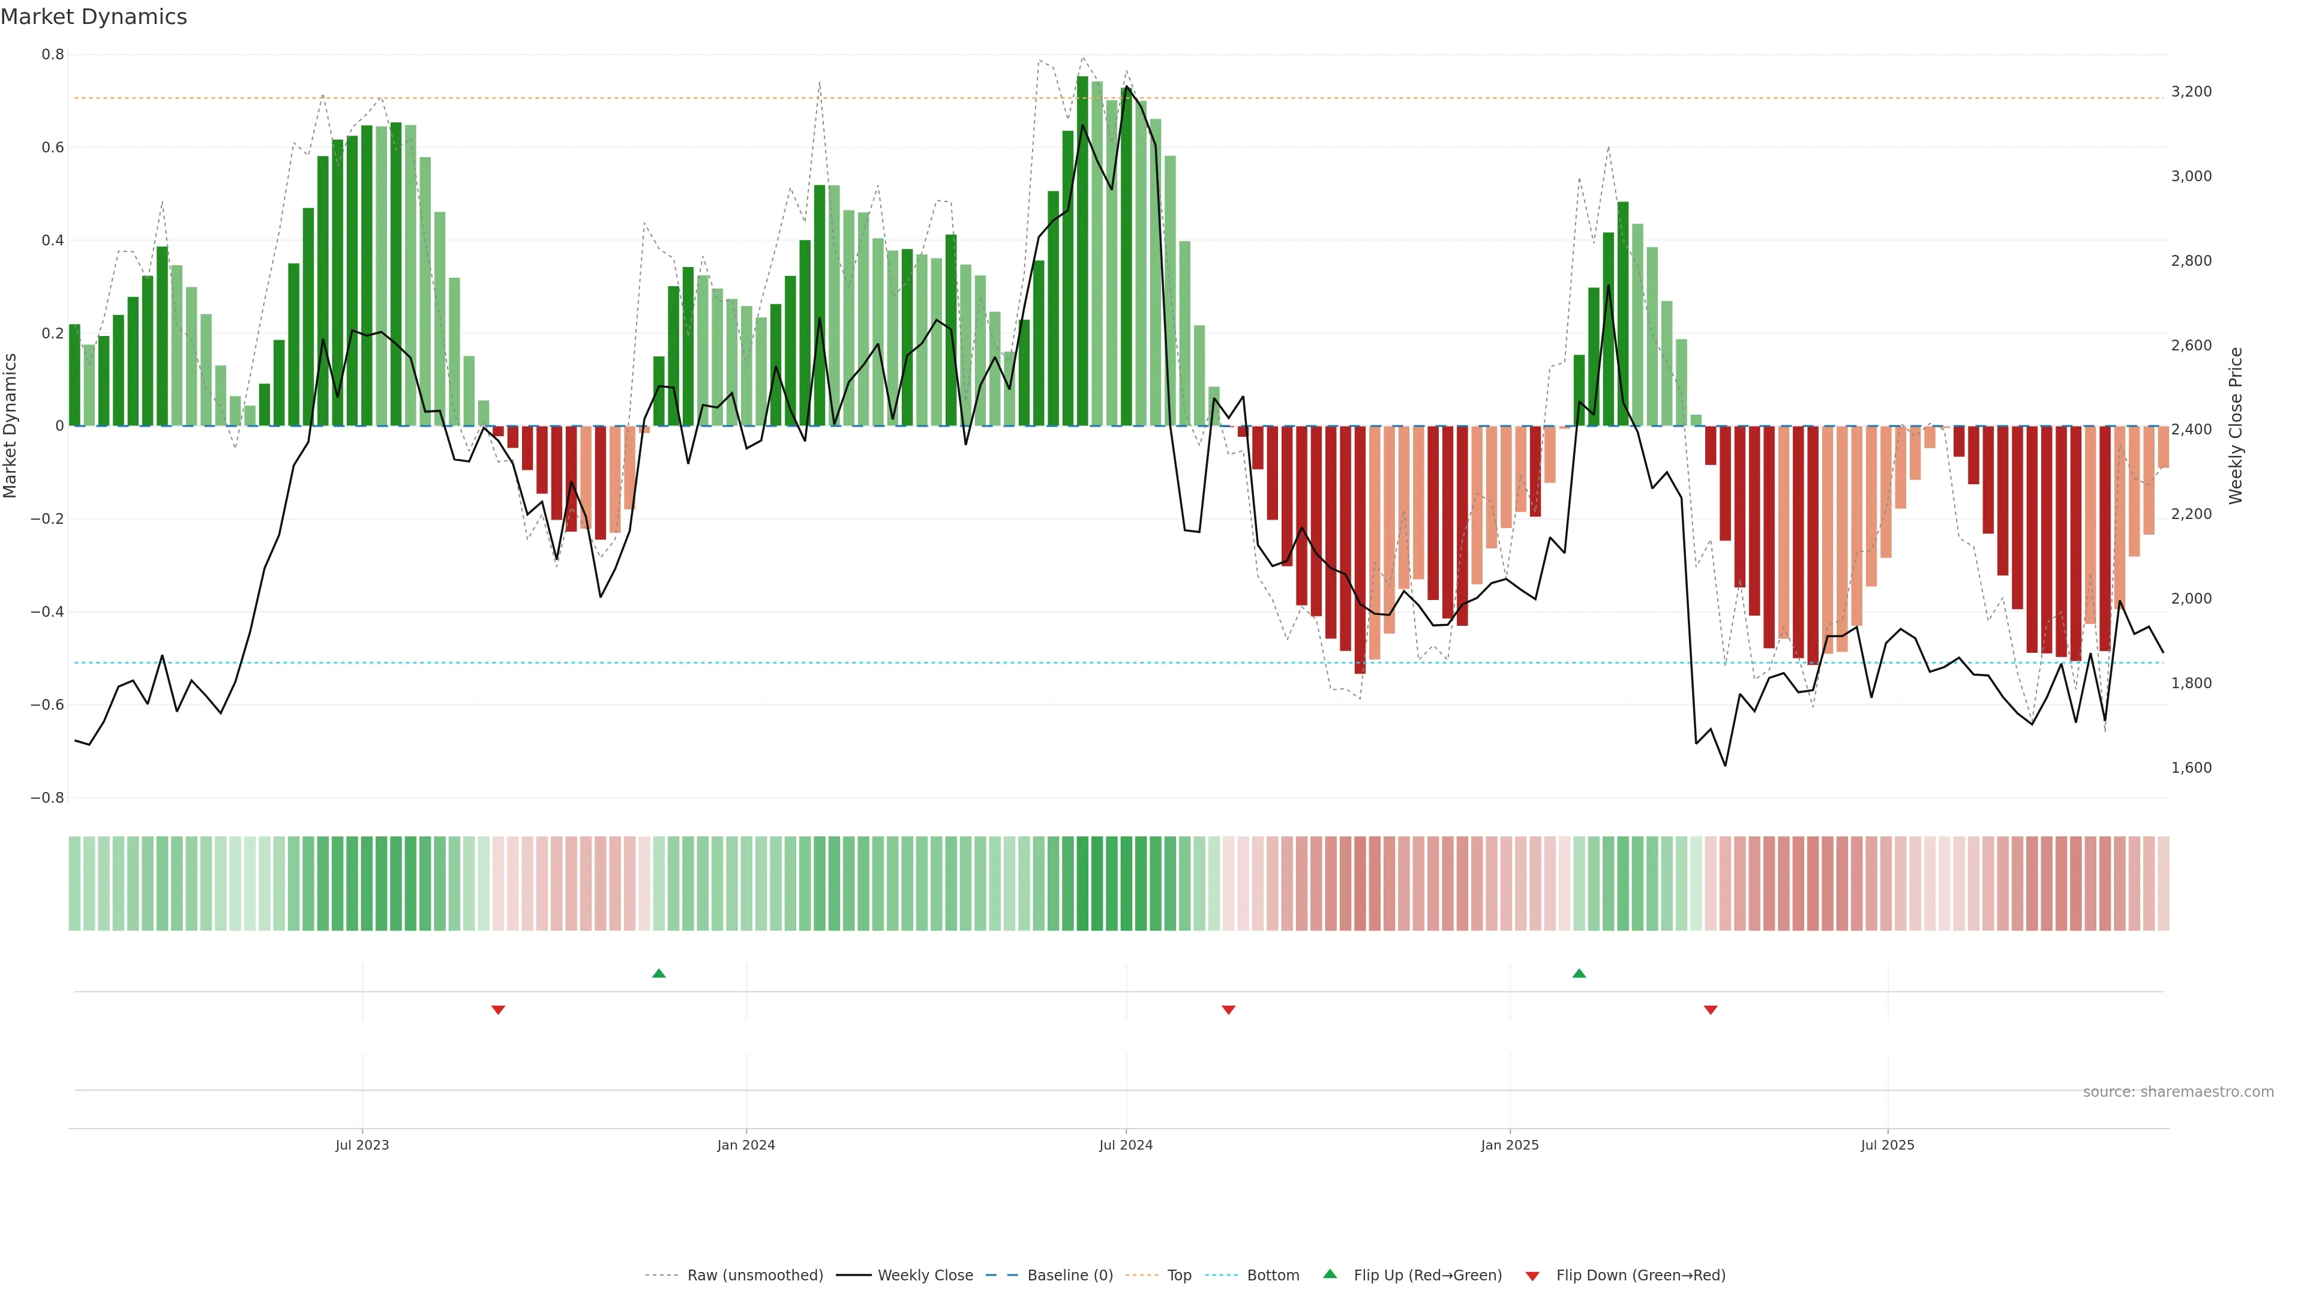Image resolution: width=2304 pixels, height=1296 pixels.
Task: Click the Market Dynamics chart title
Action: [x=94, y=17]
